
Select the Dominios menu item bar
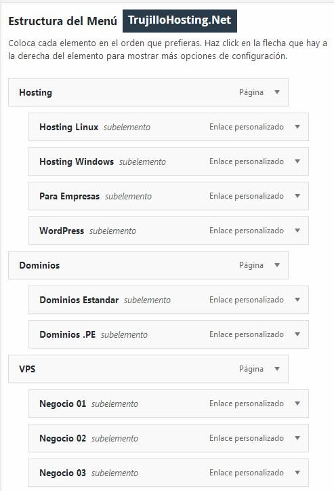148,265
